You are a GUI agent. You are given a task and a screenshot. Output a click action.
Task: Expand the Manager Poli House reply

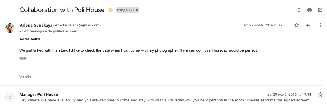coord(163,97)
